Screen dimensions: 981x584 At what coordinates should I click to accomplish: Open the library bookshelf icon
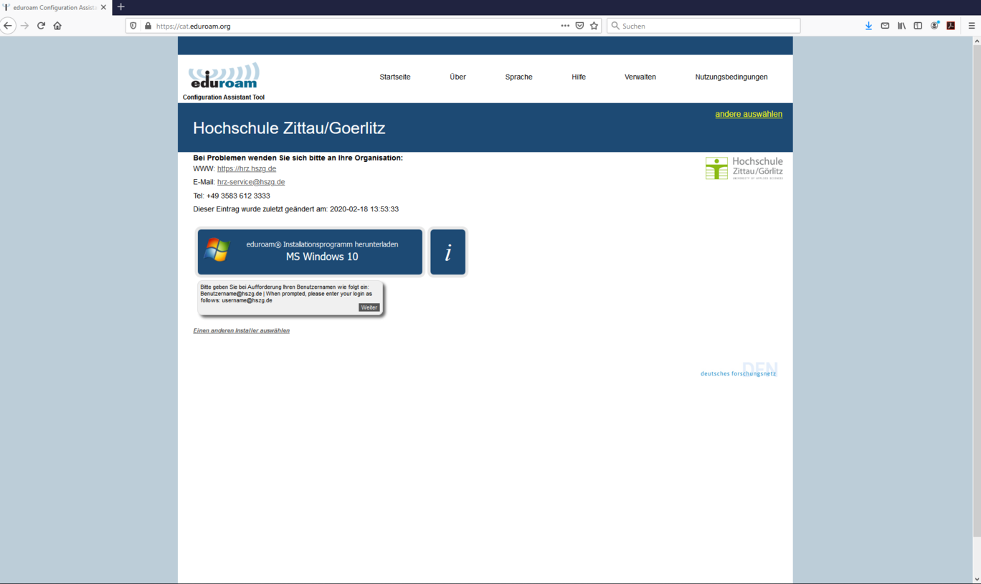pos(901,26)
